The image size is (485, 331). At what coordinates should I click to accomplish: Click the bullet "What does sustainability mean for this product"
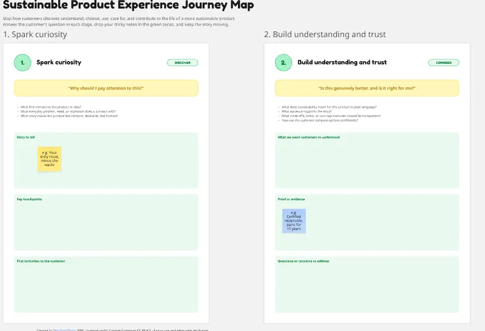click(x=329, y=107)
